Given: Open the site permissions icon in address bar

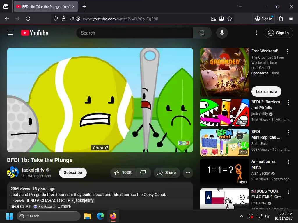Looking at the screenshot, I should tap(72, 19).
